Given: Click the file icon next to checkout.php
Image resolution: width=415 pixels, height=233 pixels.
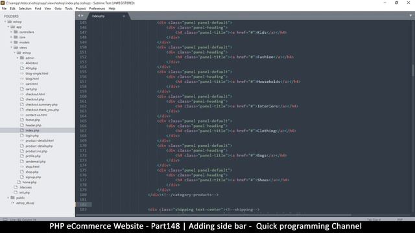Looking at the screenshot, I should [x=22, y=99].
